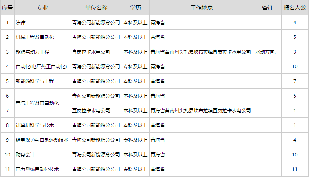309x177 pixels.
Task: Click the 自动化(电厂热工自动化) cell
Action: (x=41, y=67)
